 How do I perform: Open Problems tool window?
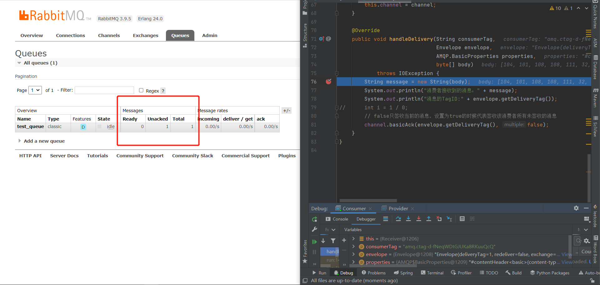[x=374, y=273]
